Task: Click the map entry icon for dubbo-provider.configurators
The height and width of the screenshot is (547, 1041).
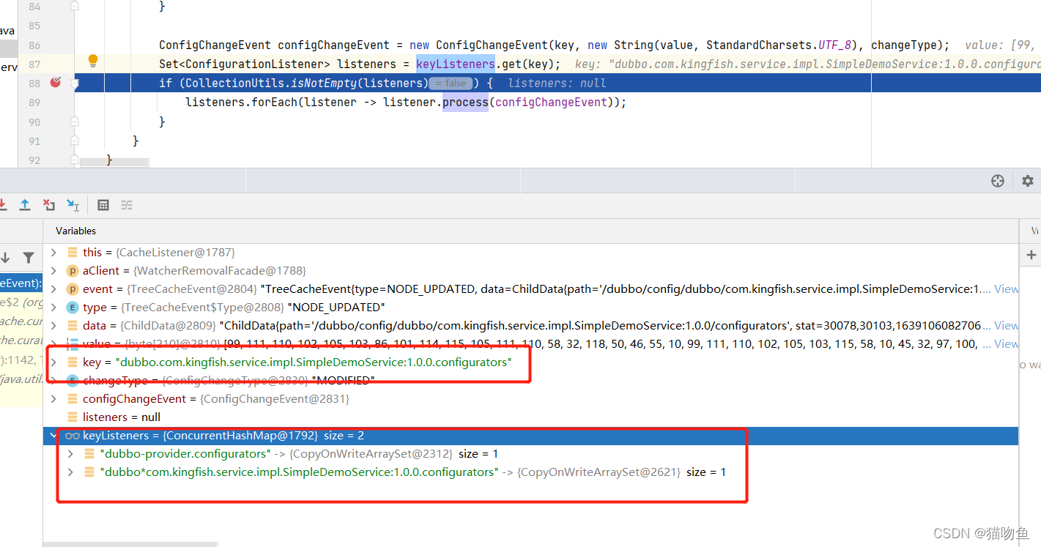Action: (89, 454)
